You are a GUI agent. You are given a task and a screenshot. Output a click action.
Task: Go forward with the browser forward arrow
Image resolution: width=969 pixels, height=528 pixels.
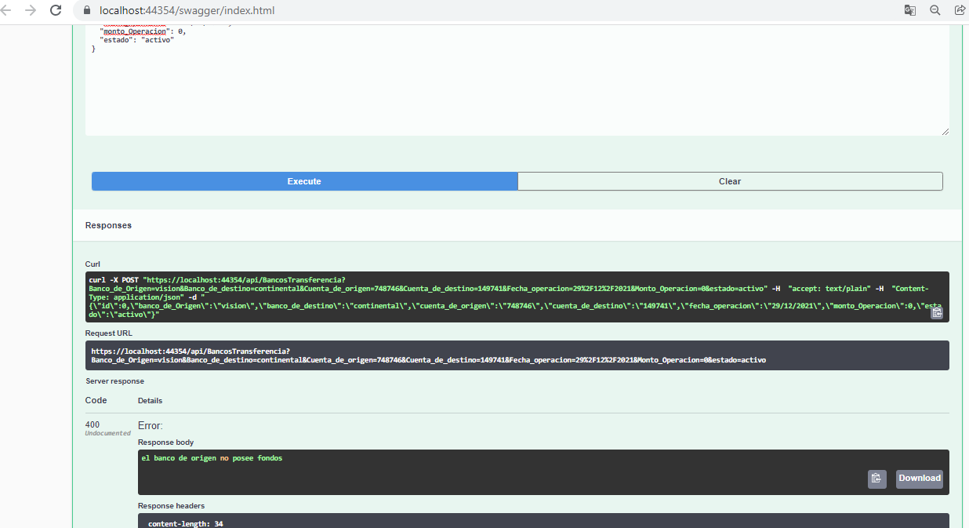point(31,10)
